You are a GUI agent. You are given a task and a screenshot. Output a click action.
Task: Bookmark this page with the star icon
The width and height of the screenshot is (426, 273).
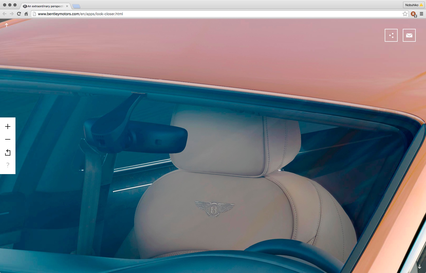405,14
